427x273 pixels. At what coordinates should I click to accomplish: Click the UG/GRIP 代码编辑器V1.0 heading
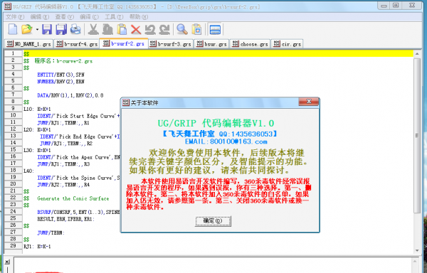pyautogui.click(x=216, y=123)
